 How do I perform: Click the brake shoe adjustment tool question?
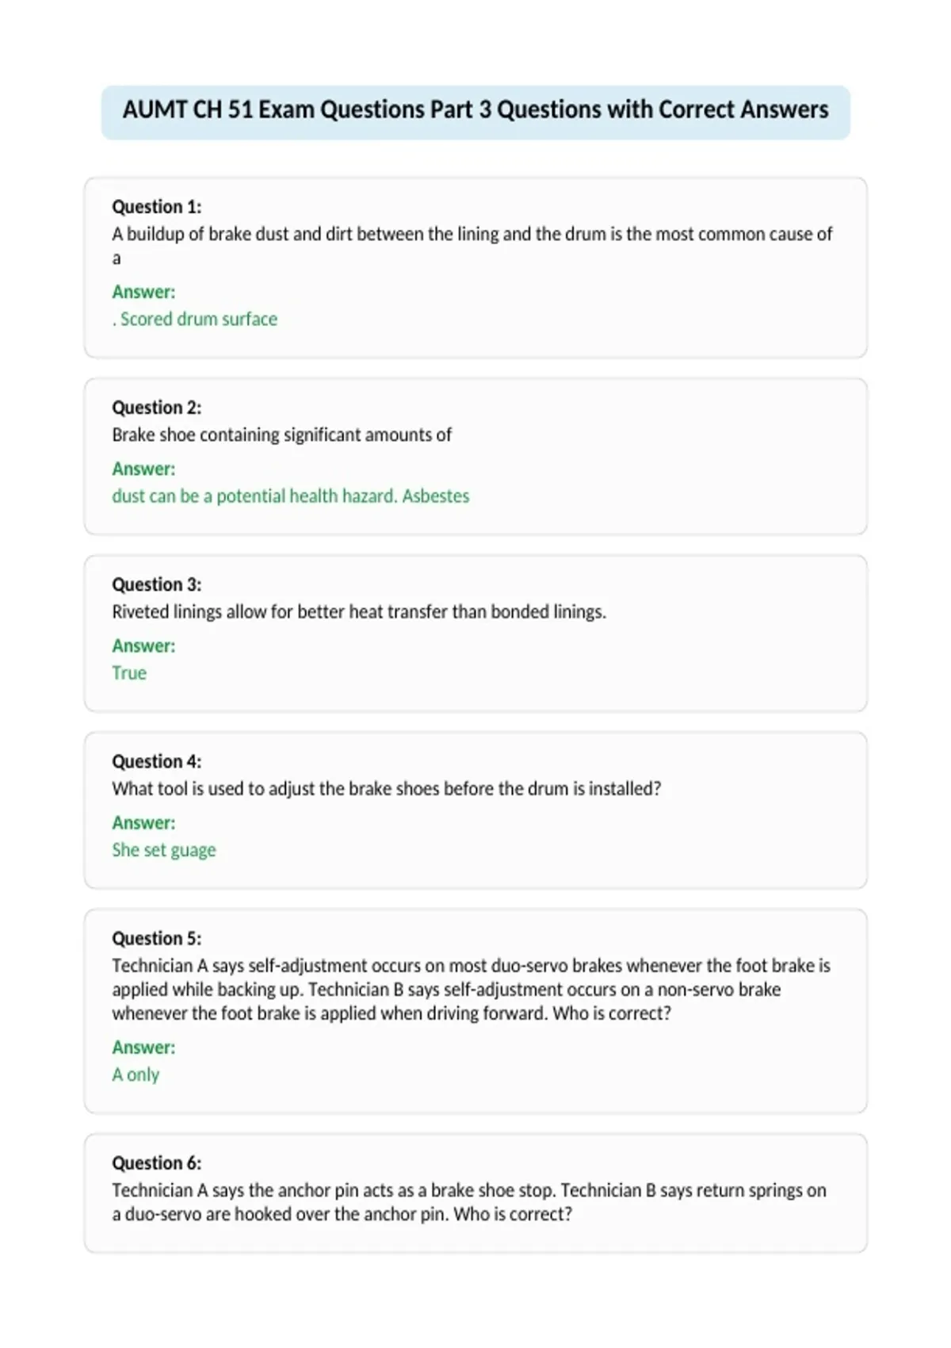point(387,788)
